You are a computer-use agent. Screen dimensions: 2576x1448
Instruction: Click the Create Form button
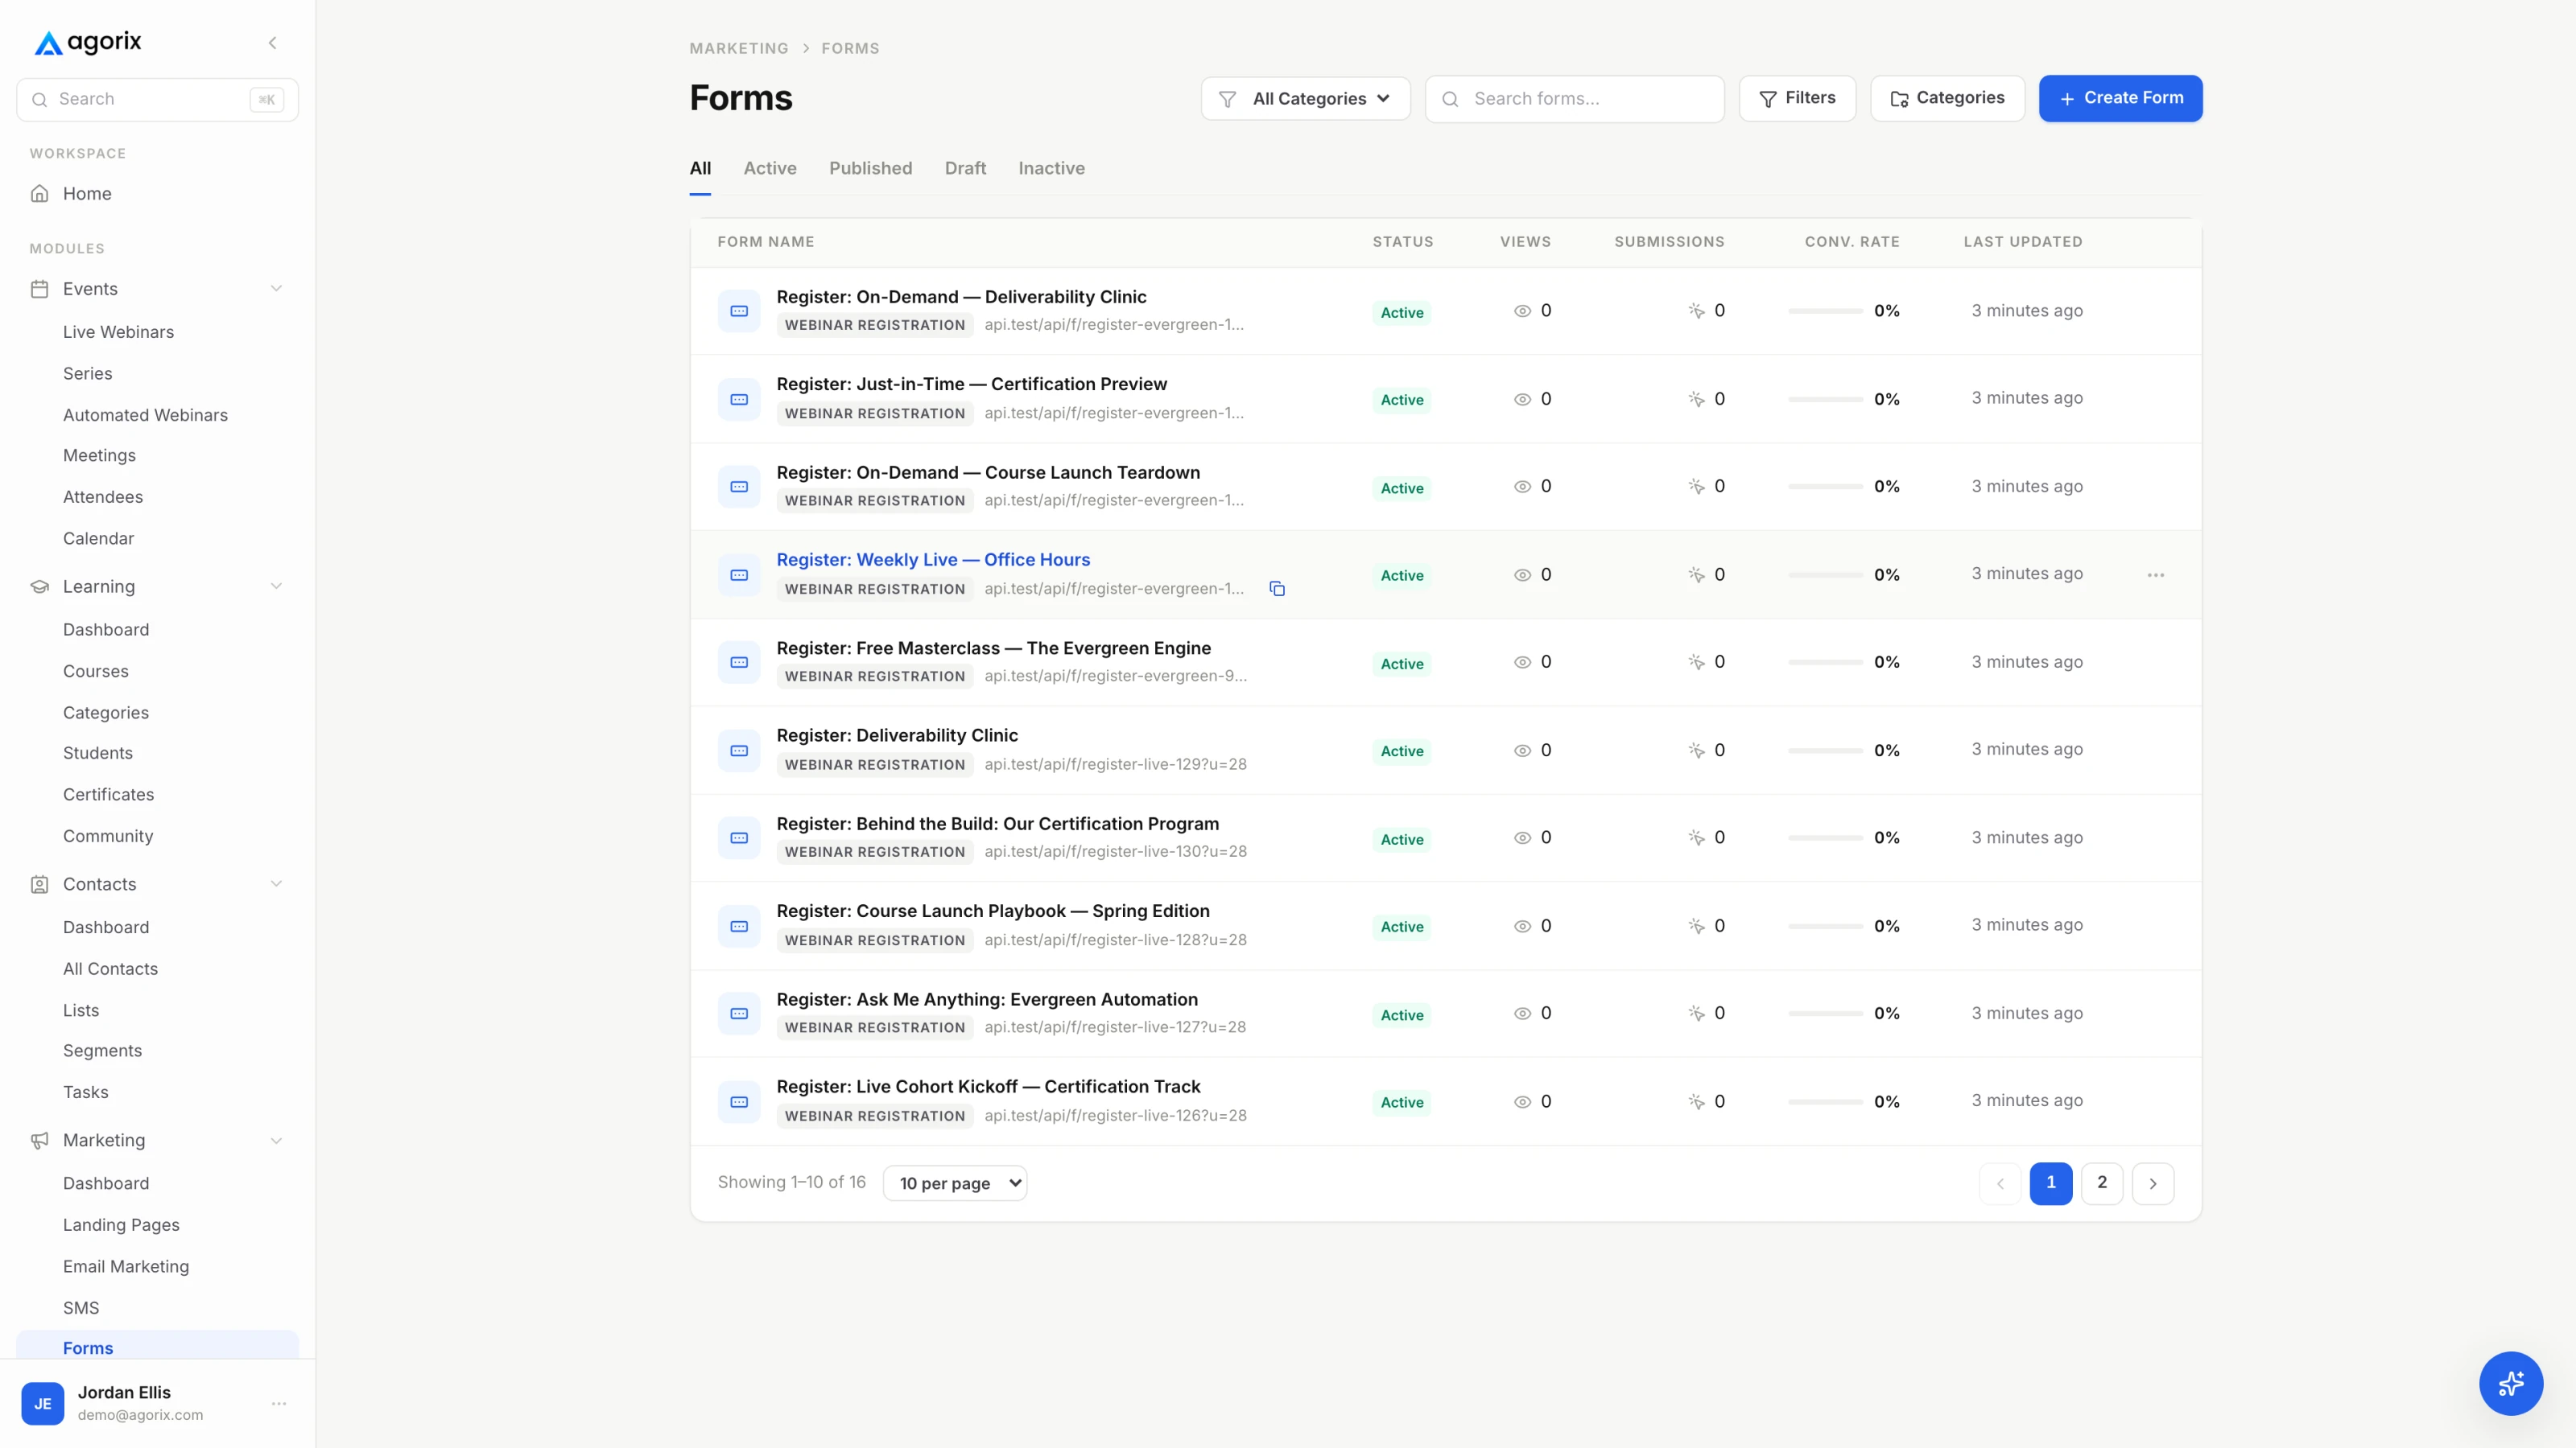point(2120,98)
